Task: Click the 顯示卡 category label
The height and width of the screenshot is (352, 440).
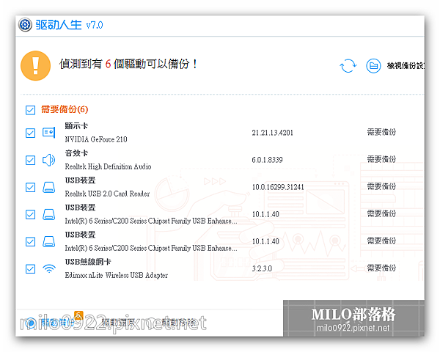Action: point(76,125)
